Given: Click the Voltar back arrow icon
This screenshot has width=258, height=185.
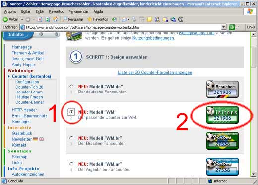Looking at the screenshot, I should click(5, 19).
